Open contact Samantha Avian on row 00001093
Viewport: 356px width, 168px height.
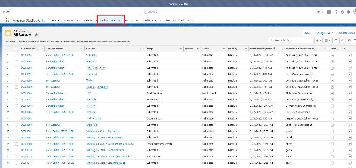(55, 62)
